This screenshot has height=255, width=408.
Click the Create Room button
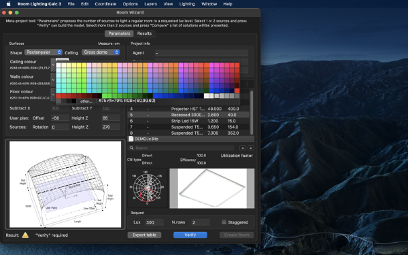click(237, 235)
